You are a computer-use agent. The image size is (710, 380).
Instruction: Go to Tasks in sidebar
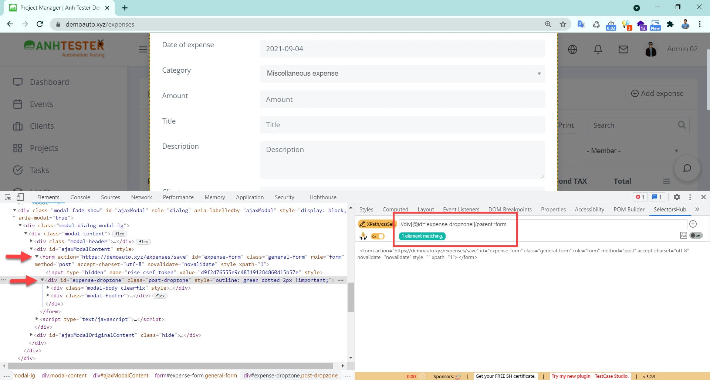point(39,170)
